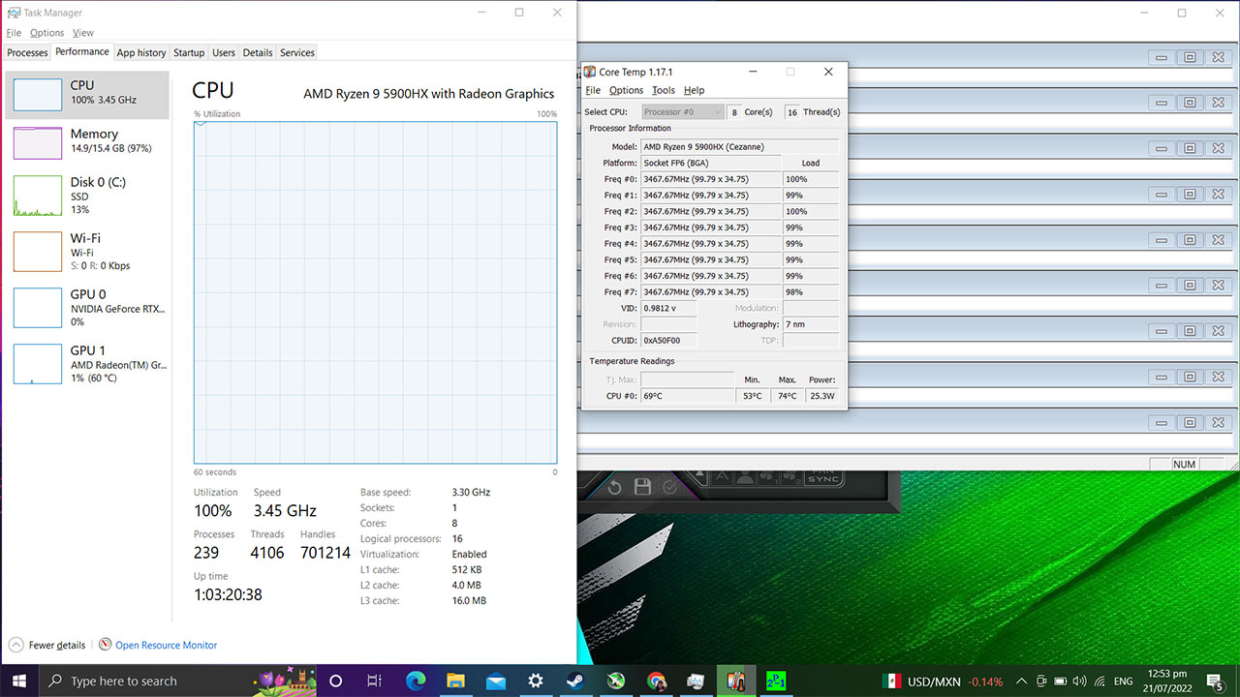Click the CPUID 0xA50F00 field
This screenshot has height=697, width=1240.
[x=668, y=341]
